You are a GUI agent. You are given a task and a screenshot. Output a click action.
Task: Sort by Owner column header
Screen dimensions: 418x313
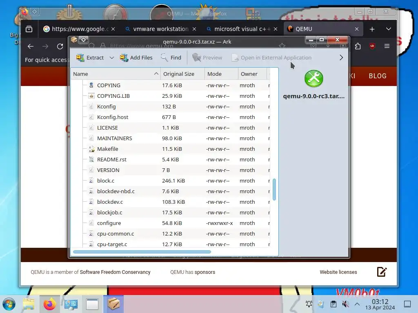point(252,74)
